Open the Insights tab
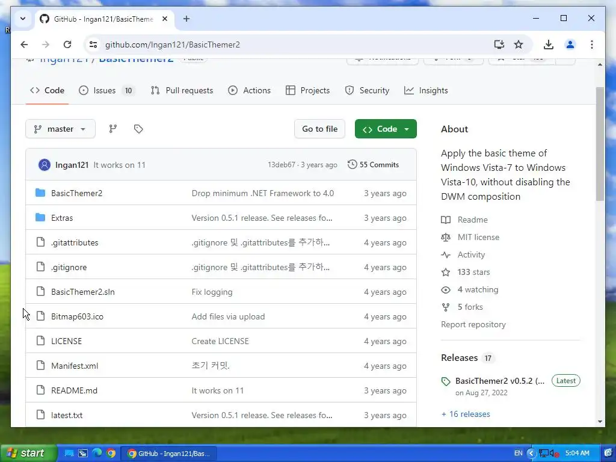Screen dimensions: 616x462 coord(426,90)
